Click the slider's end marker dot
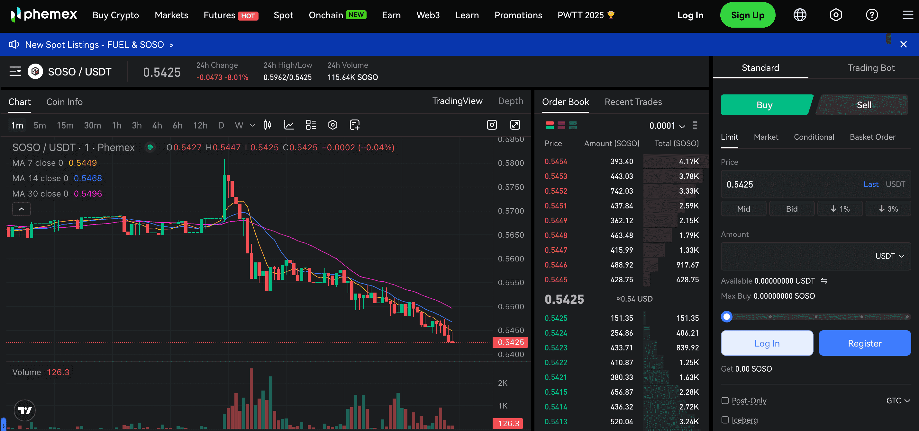 coord(907,316)
